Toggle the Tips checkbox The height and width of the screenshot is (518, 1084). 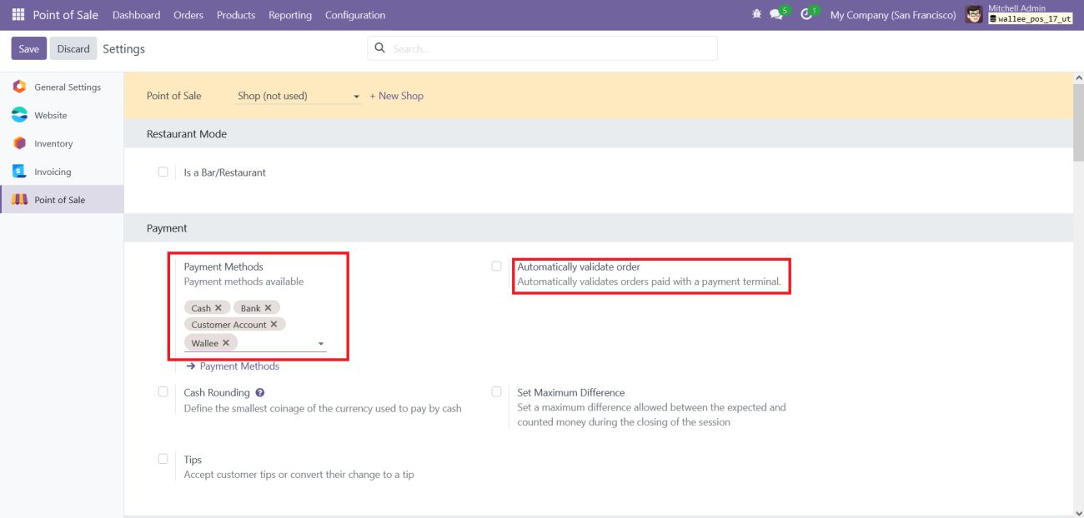[163, 459]
